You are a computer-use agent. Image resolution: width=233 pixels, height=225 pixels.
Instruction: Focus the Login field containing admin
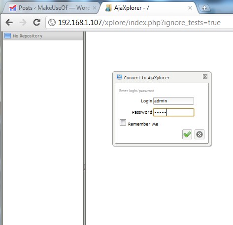tap(173, 101)
